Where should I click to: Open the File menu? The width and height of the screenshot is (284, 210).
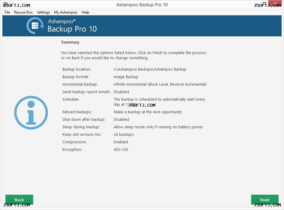7,12
